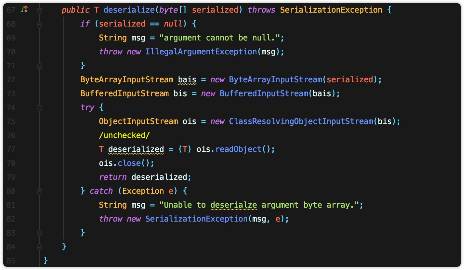The height and width of the screenshot is (270, 464).
Task: Collapse the try block on line 74
Action: tap(39, 107)
